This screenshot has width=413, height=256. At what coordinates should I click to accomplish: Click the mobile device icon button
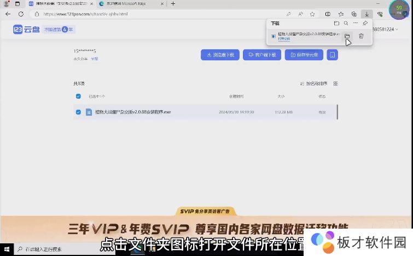332,55
